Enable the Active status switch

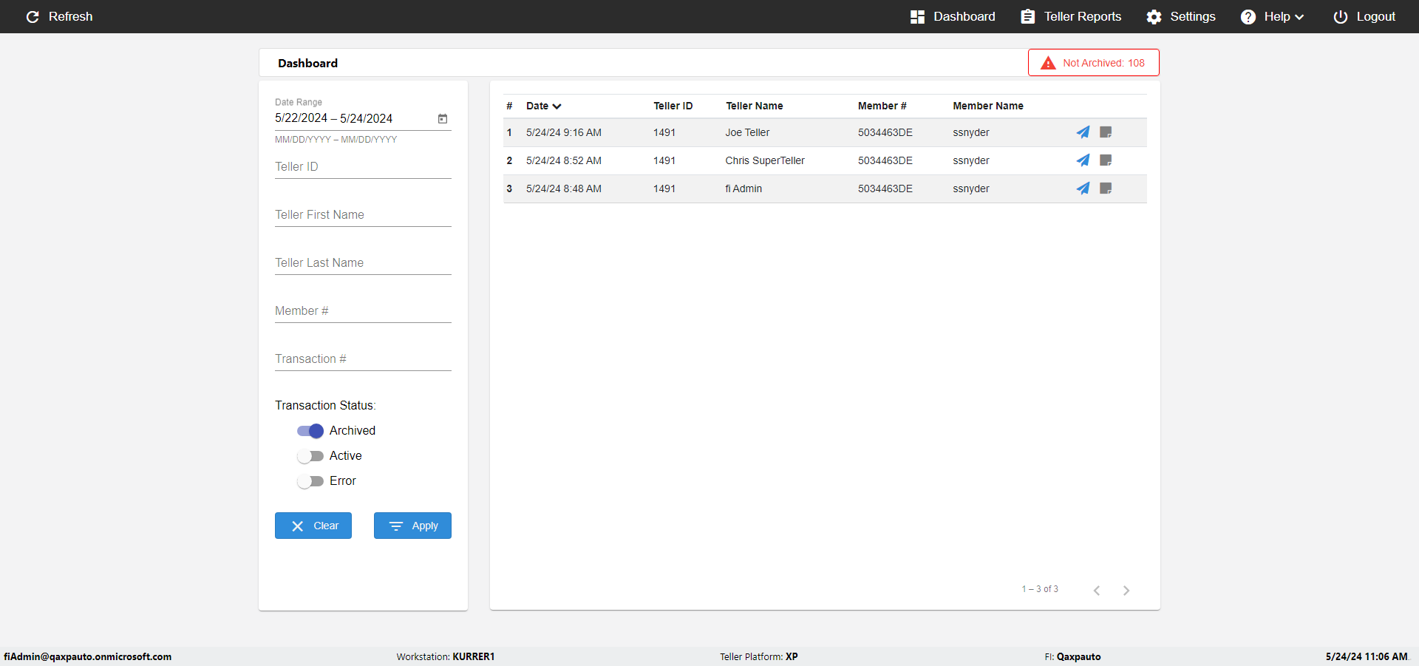(x=310, y=456)
